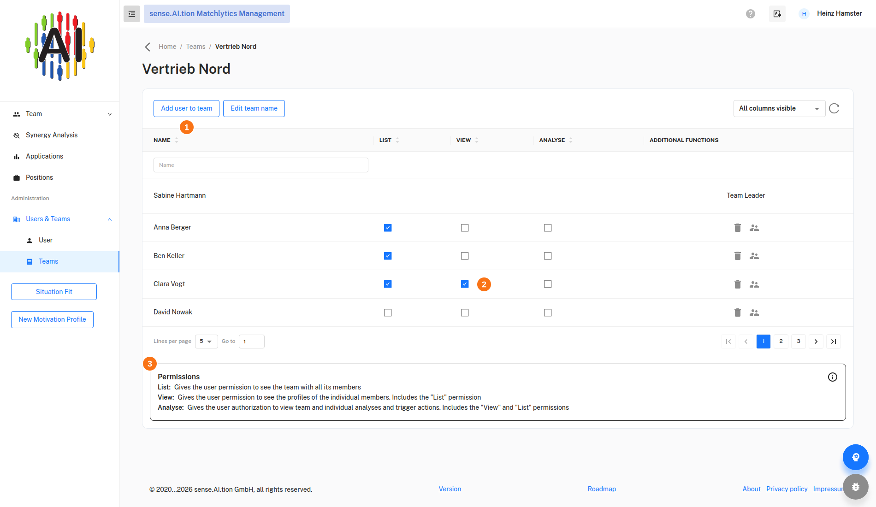Expand the Team sidebar menu
This screenshot has width=876, height=507.
coord(60,114)
